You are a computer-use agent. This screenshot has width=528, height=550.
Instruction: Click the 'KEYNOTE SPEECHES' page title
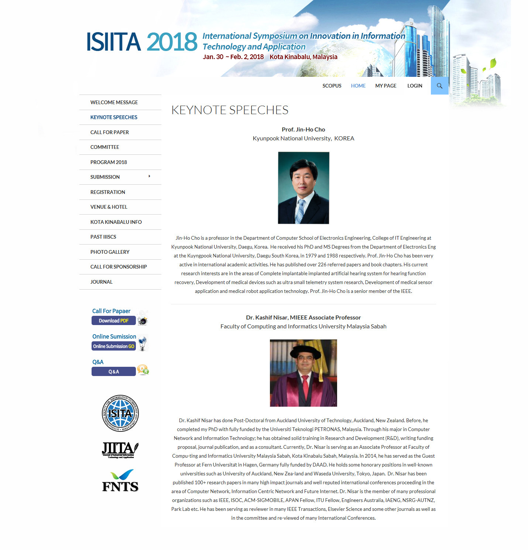(230, 110)
